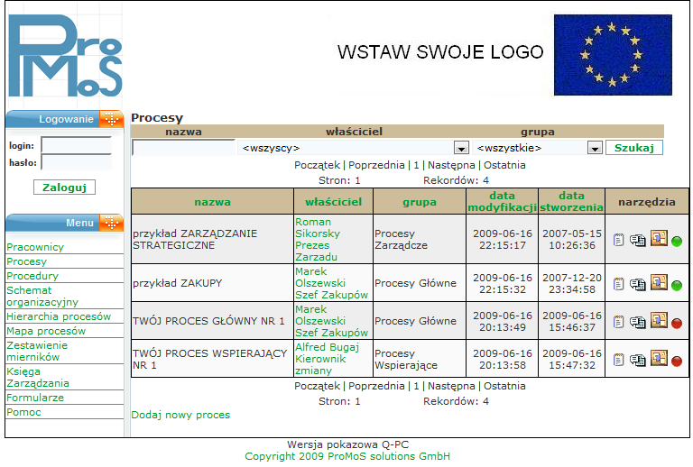Click Copyright 2009 ProMoS solutions GmbH link

[347, 456]
